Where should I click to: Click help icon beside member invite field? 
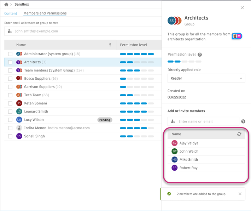point(243,121)
